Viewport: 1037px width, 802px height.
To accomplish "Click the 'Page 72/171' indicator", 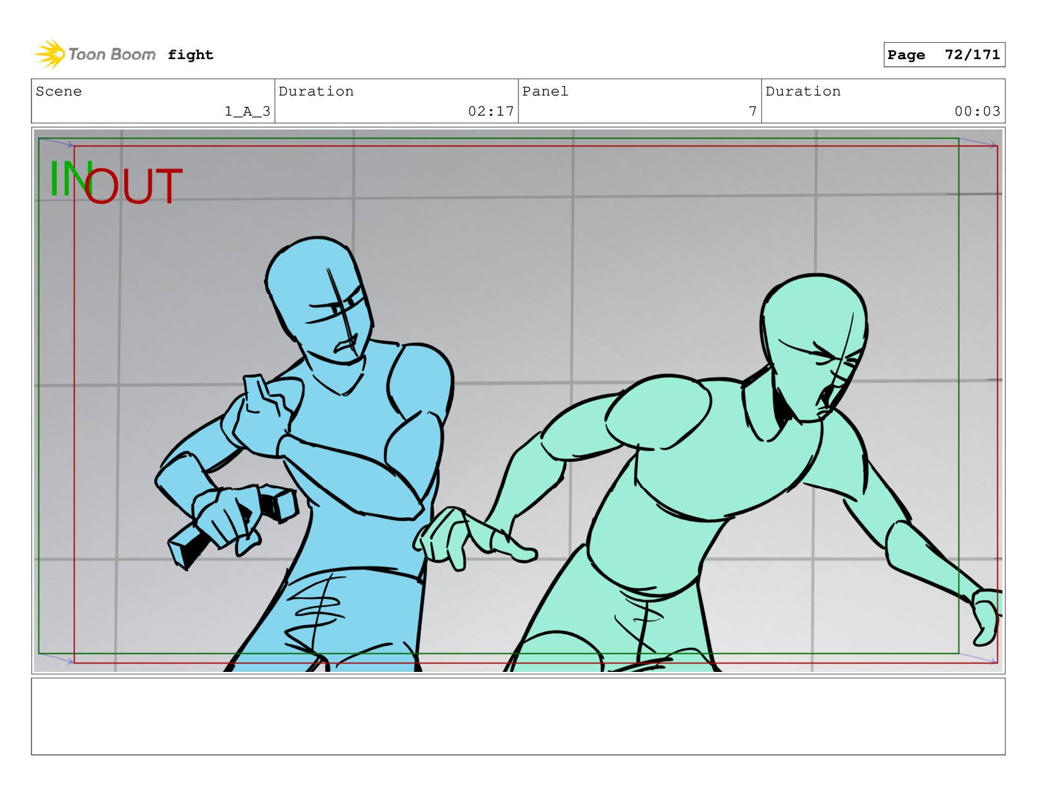I will (x=944, y=55).
